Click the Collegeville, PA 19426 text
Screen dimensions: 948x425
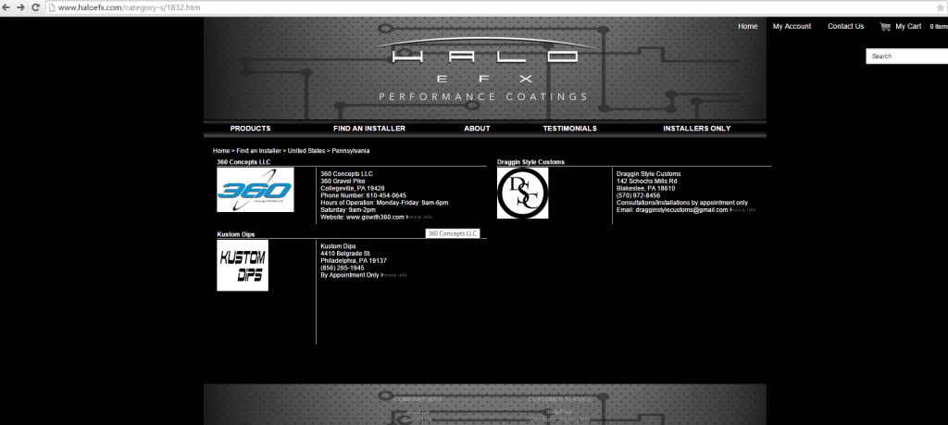tap(353, 188)
